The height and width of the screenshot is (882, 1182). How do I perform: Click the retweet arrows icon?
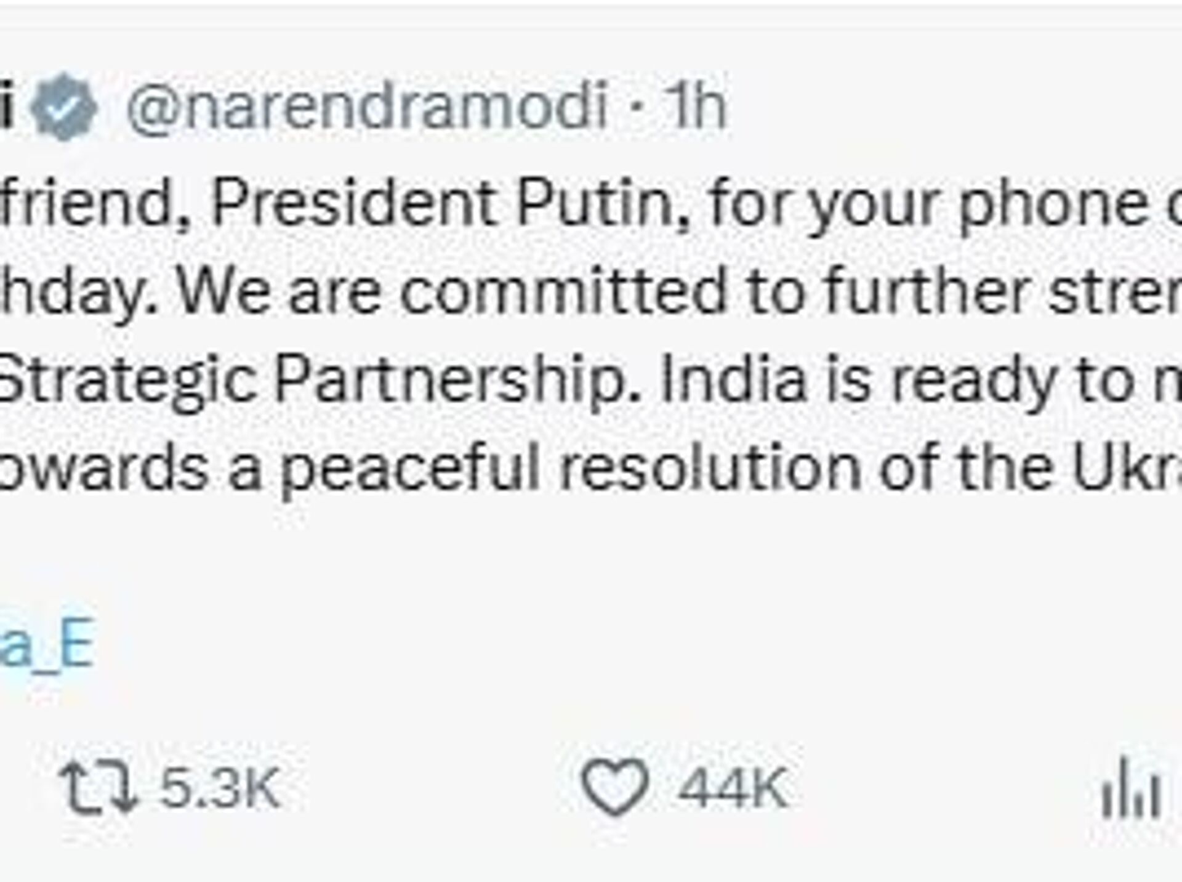98,787
